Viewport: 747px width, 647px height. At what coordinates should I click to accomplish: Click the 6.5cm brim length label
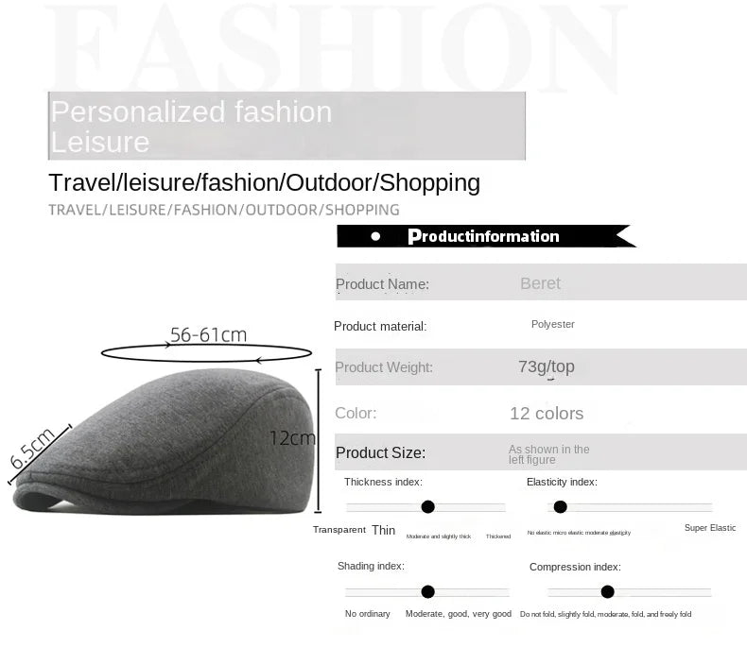(32, 449)
